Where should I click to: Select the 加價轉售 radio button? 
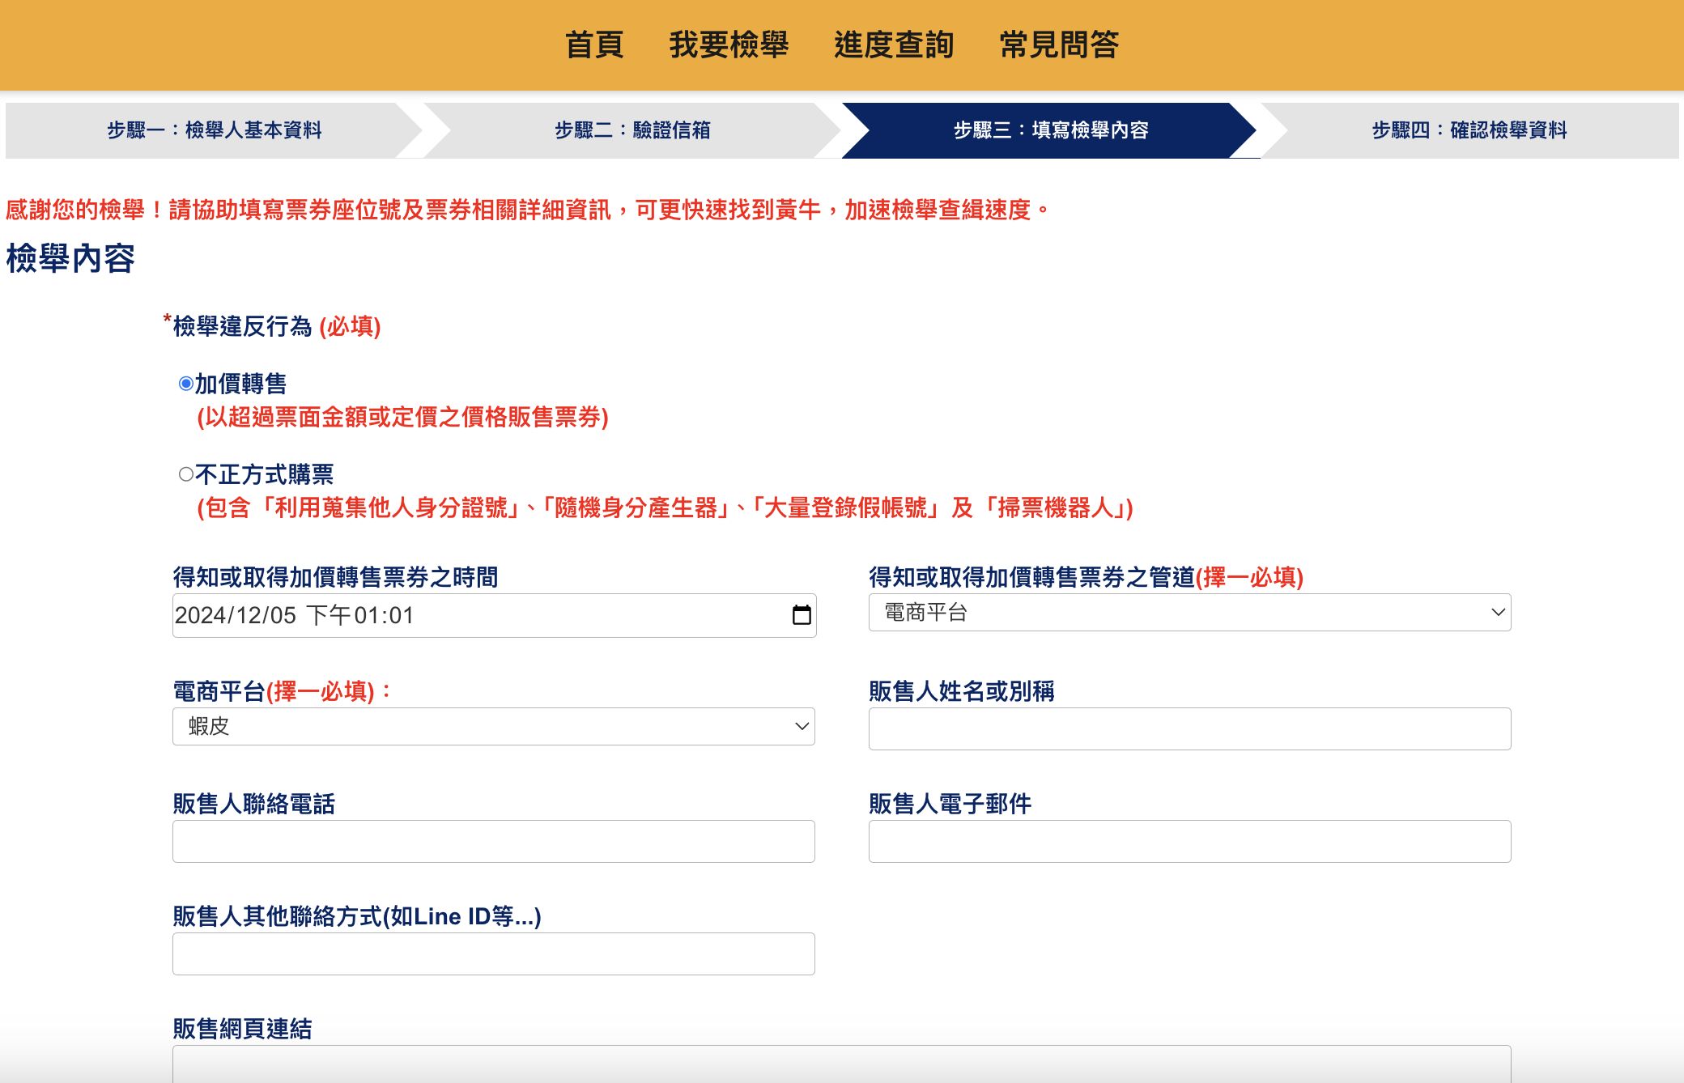186,384
